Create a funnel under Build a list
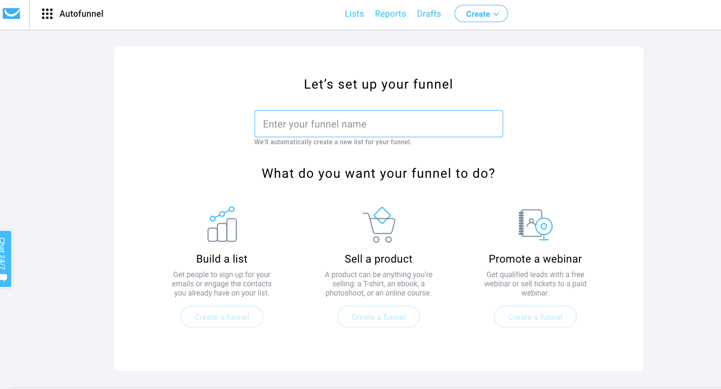This screenshot has width=721, height=389. pyautogui.click(x=222, y=317)
